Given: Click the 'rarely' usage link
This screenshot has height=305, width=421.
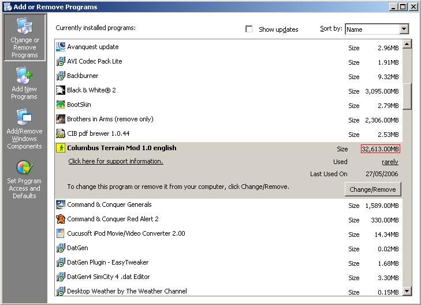Looking at the screenshot, I should click(x=390, y=162).
